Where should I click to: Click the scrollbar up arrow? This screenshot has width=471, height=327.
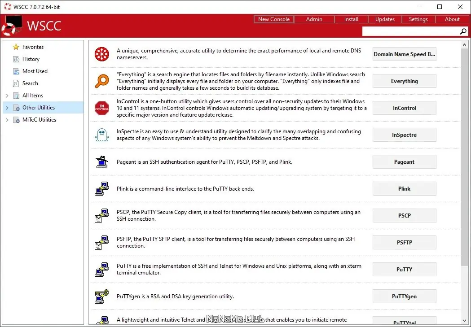tap(464, 45)
